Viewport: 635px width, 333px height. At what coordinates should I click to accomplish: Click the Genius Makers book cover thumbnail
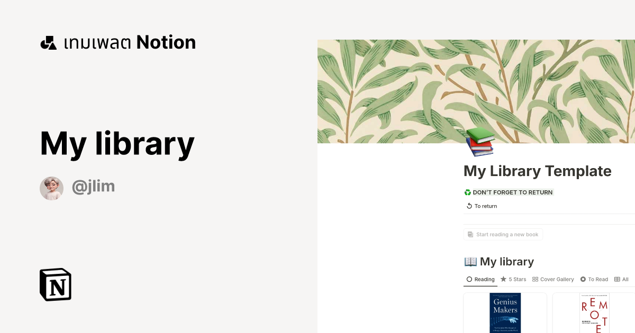tap(505, 313)
